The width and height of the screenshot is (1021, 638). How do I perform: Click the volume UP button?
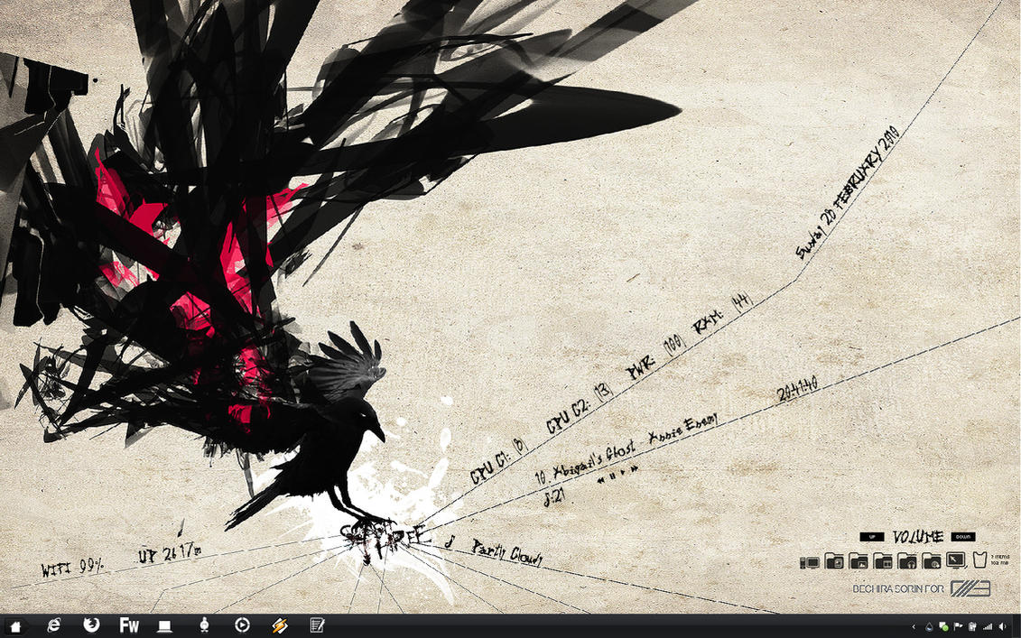click(x=872, y=537)
